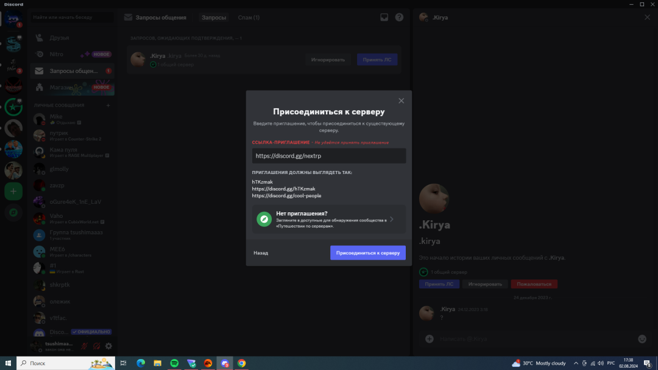Click the search conversation field
The height and width of the screenshot is (370, 658).
72,17
